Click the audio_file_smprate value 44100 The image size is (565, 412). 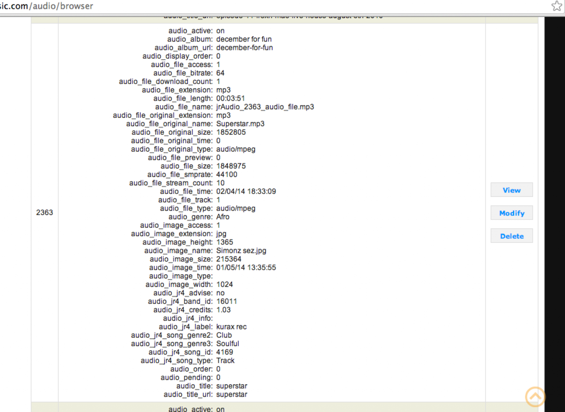(x=226, y=174)
